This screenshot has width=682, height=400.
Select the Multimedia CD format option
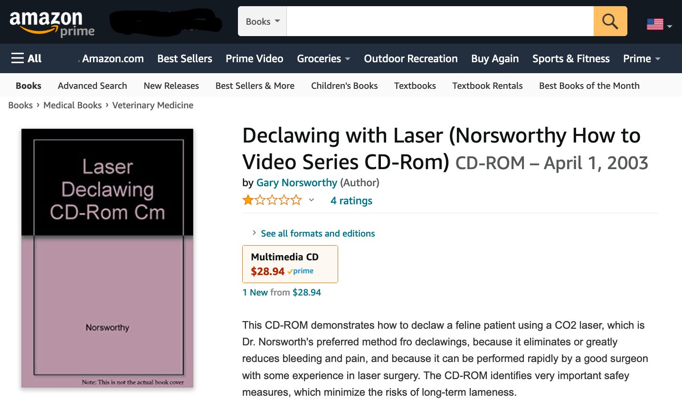tap(290, 264)
